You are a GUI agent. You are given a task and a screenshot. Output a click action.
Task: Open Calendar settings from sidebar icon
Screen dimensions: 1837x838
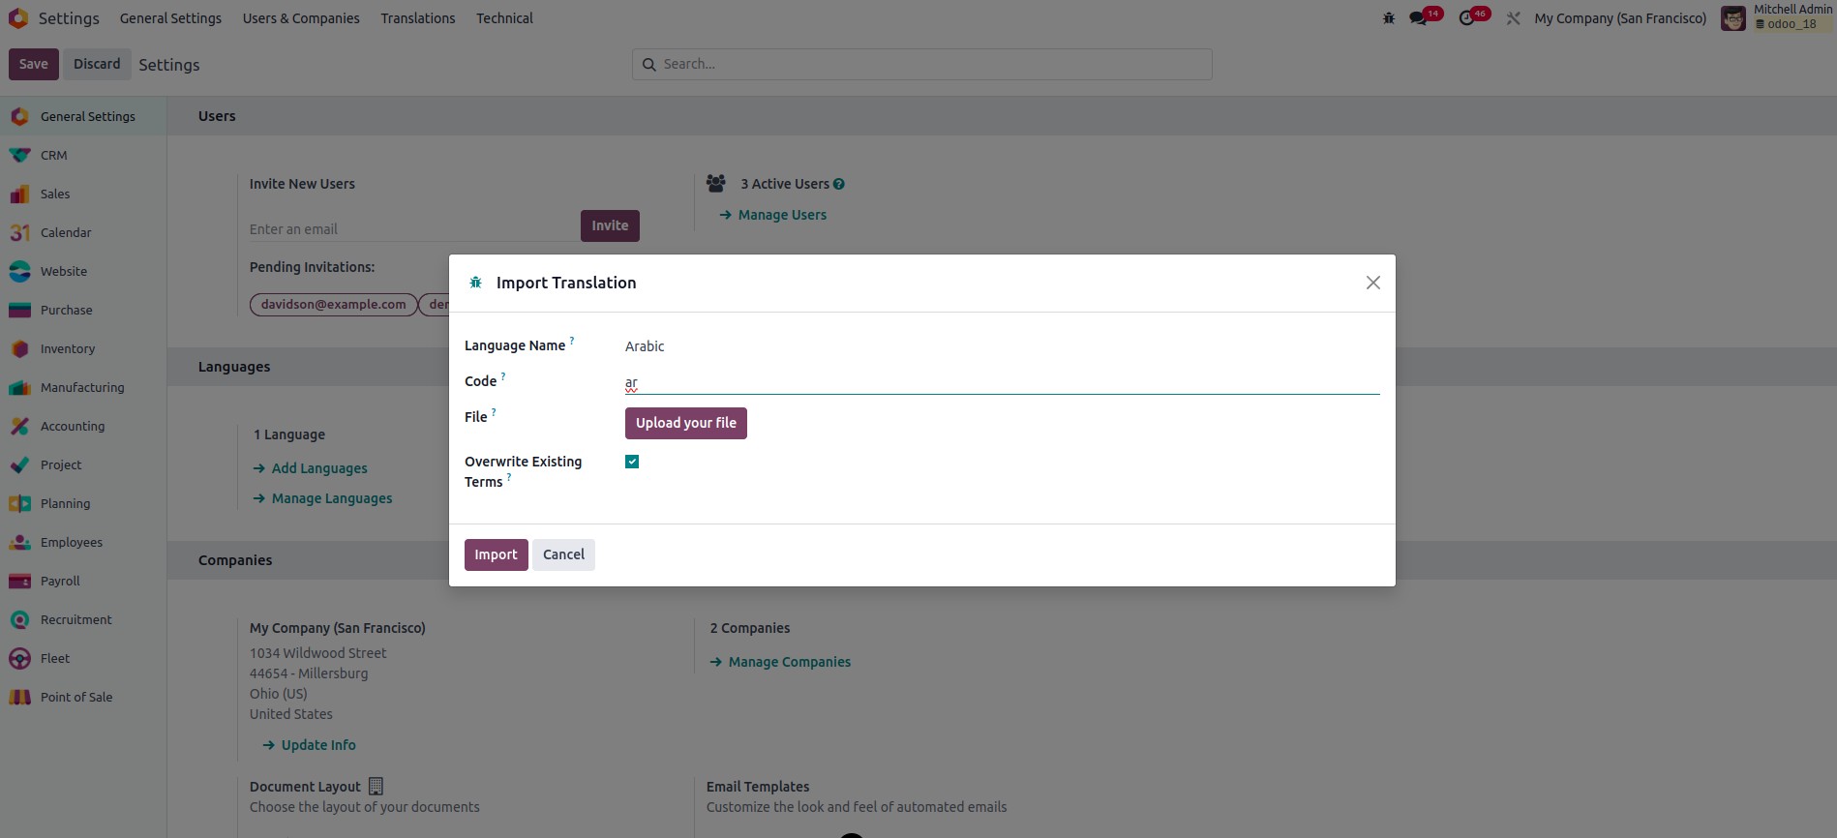pyautogui.click(x=19, y=232)
